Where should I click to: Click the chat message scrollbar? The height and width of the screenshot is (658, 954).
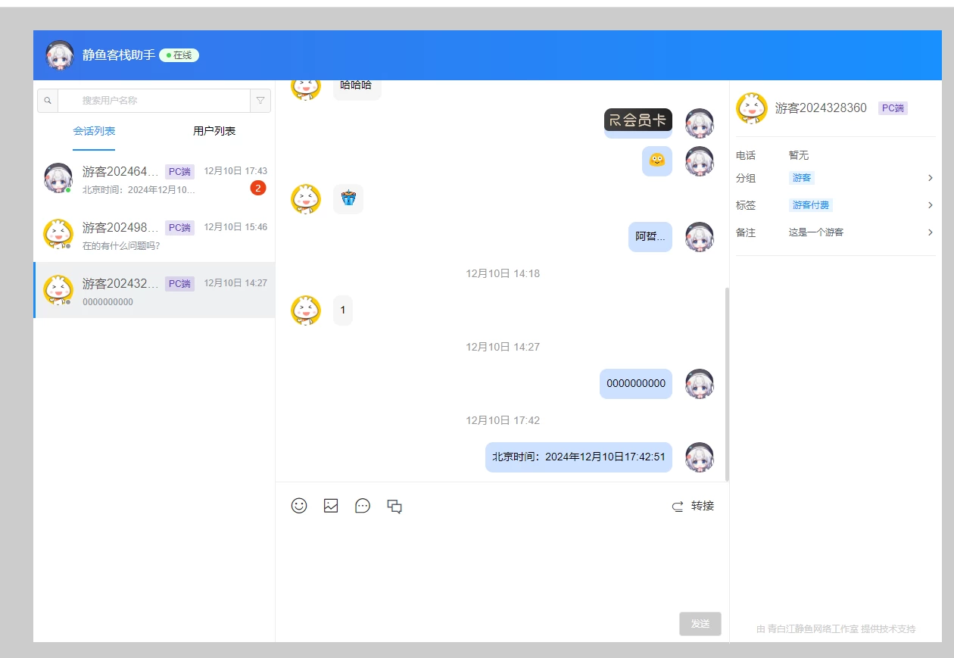[727, 383]
